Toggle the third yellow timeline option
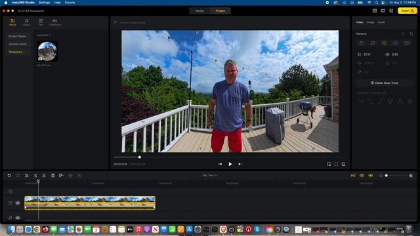Screen dimensions: 420x236 [x=370, y=176]
